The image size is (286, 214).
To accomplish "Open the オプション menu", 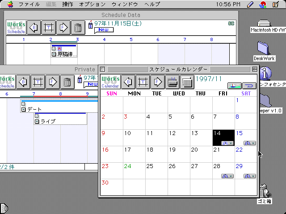I will pyautogui.click(x=93, y=4).
